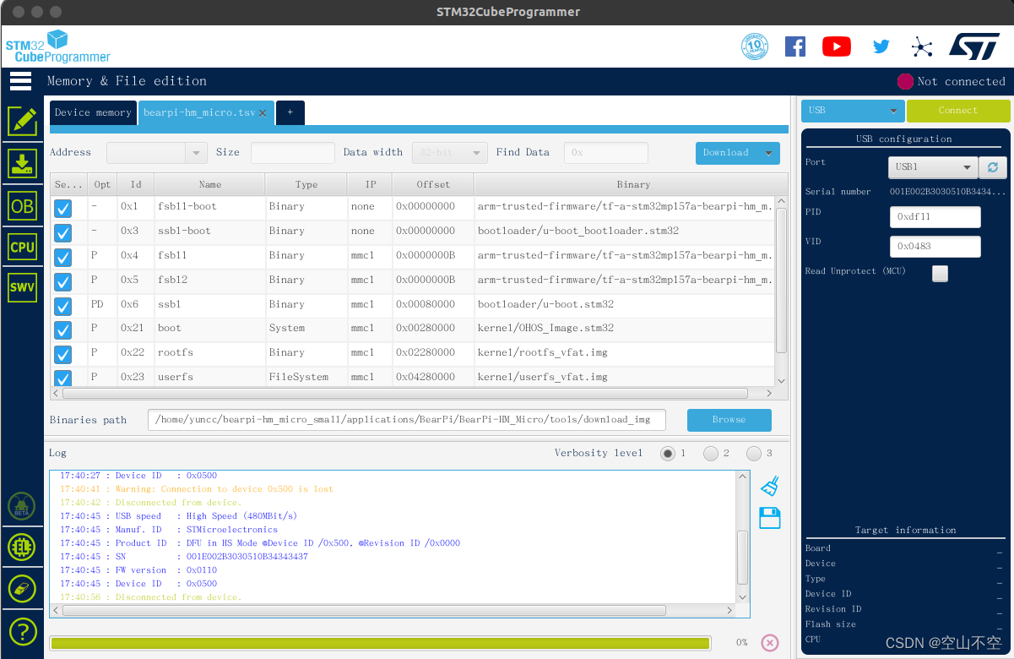The width and height of the screenshot is (1014, 659).
Task: Uncheck the ssbl-boot row checkbox
Action: [x=63, y=232]
